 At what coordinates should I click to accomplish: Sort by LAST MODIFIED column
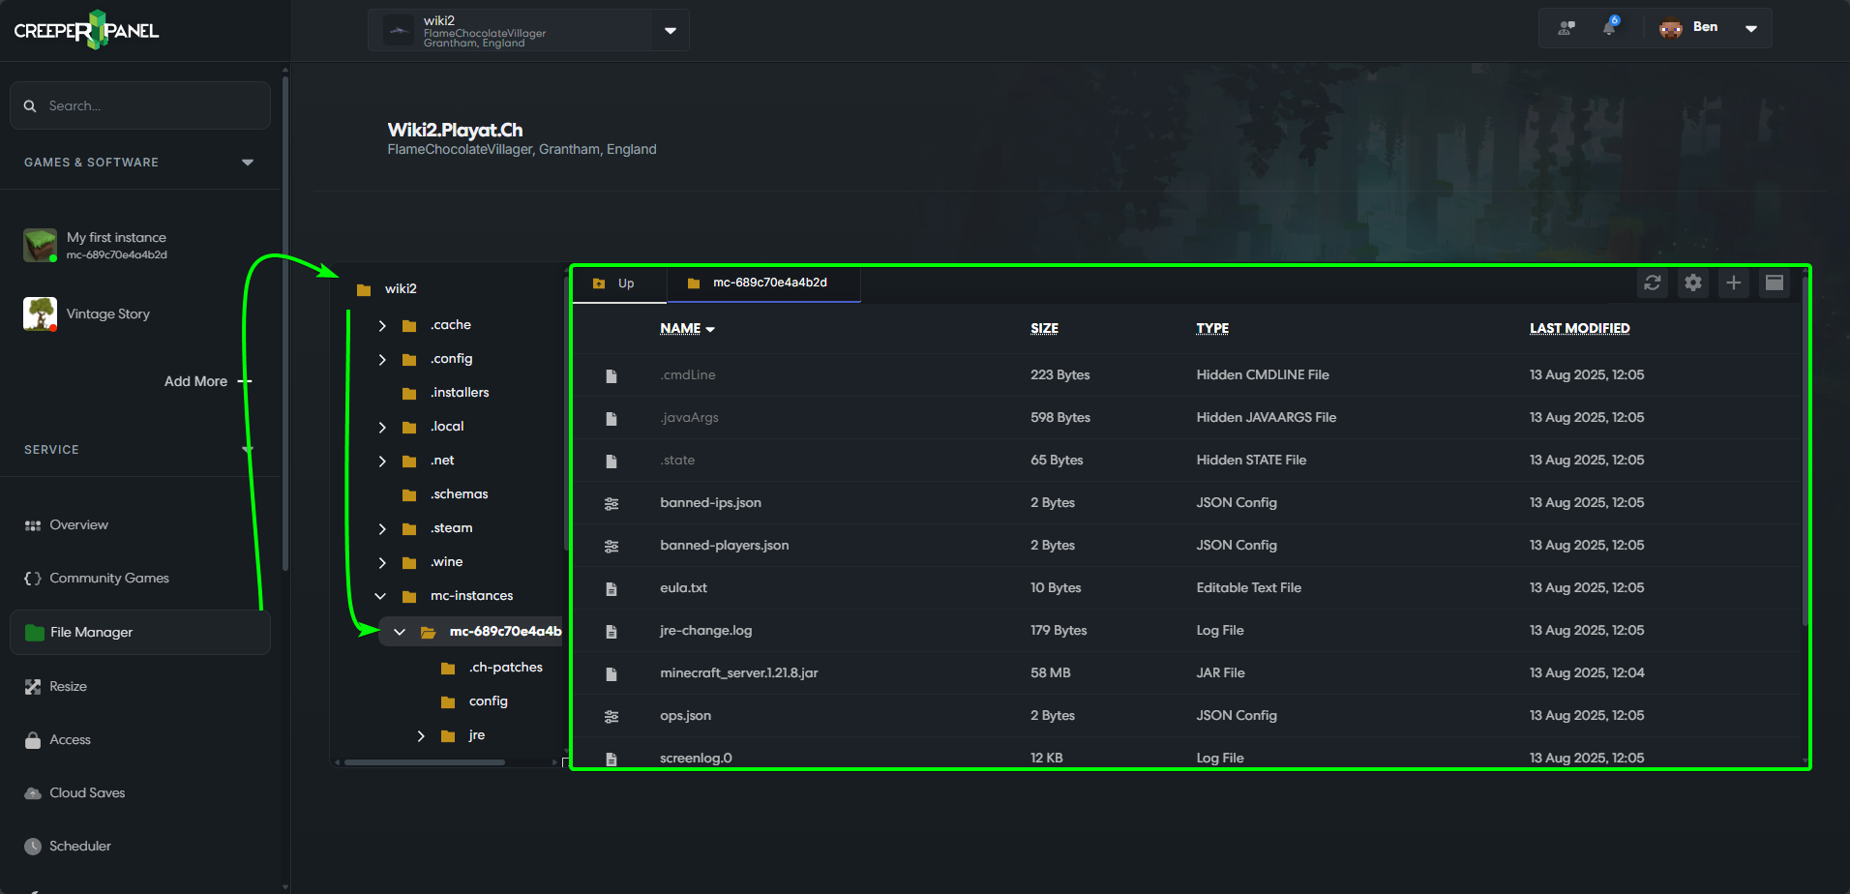coord(1579,329)
